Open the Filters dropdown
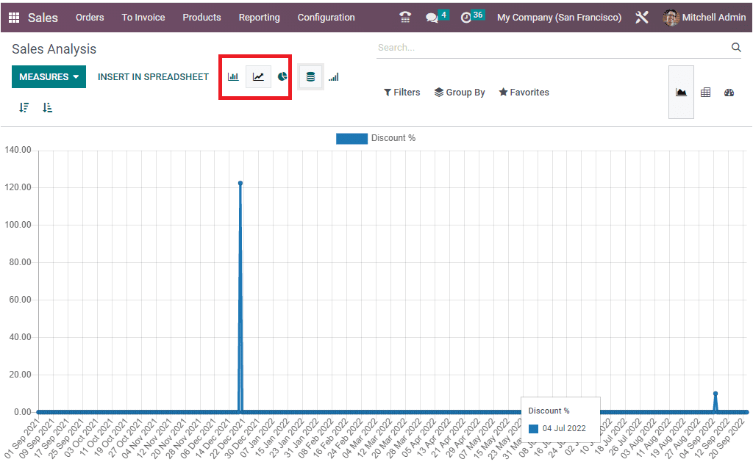 (x=402, y=93)
